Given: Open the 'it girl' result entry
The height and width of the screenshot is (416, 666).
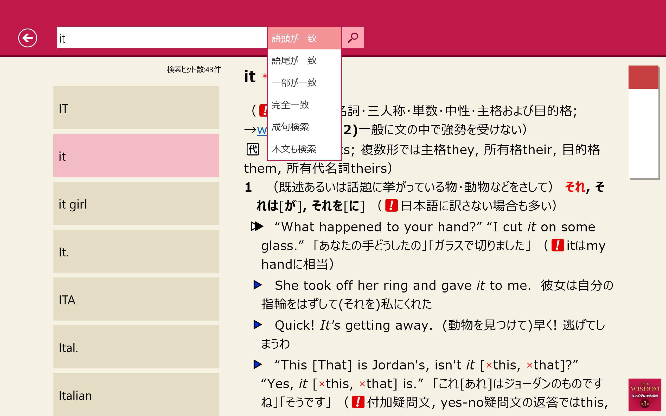Looking at the screenshot, I should tap(136, 203).
